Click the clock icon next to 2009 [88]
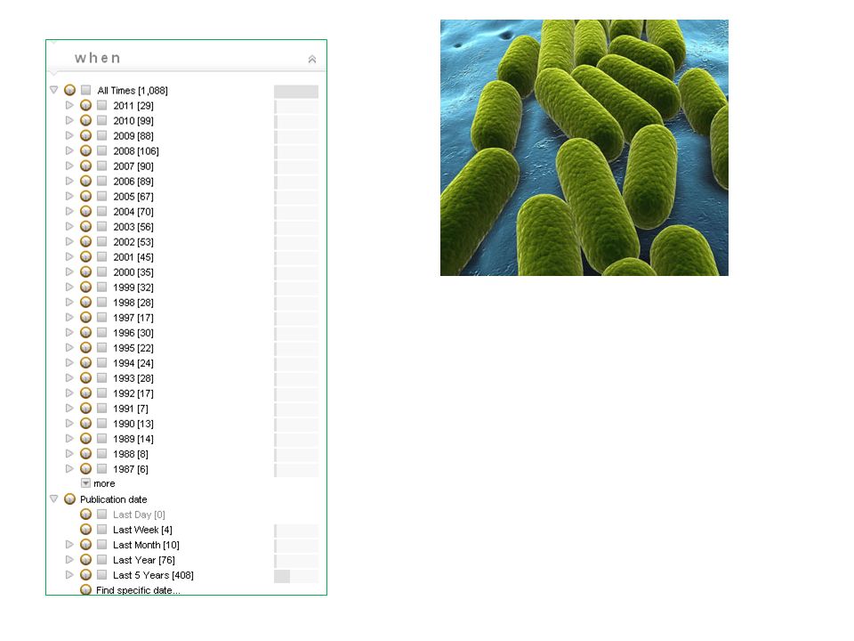This screenshot has width=854, height=641. pos(85,135)
